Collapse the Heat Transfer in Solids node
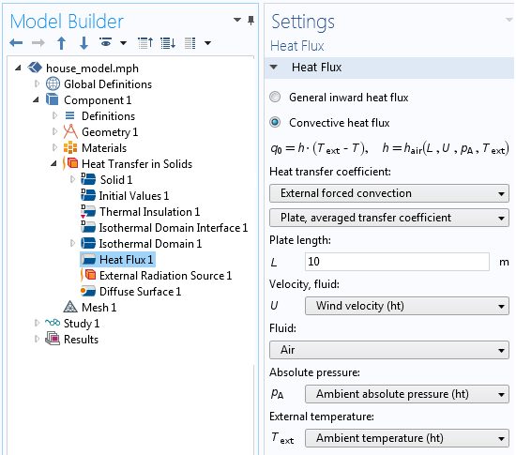 pyautogui.click(x=54, y=163)
